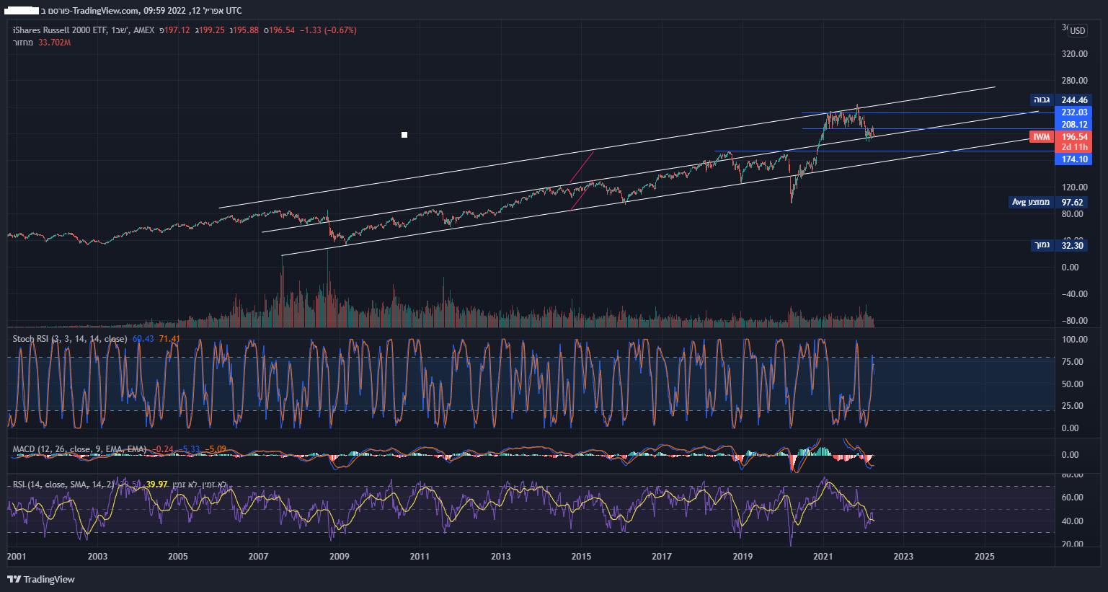The width and height of the screenshot is (1108, 592).
Task: Click the 280.00 price scale label
Action: [1074, 81]
